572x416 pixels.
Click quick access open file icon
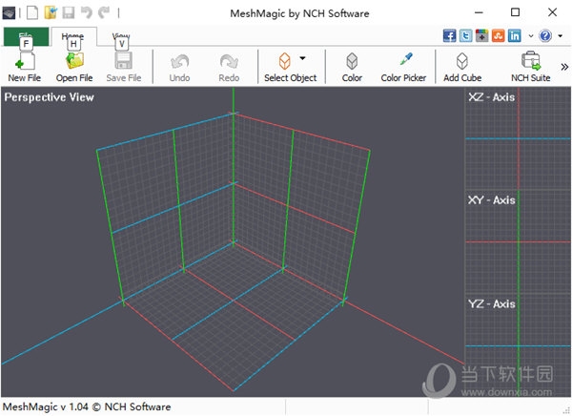tap(51, 12)
